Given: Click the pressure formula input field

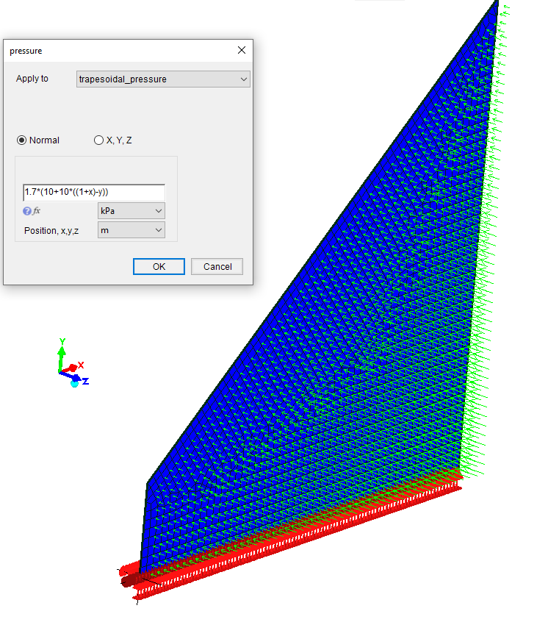Looking at the screenshot, I should (x=94, y=192).
